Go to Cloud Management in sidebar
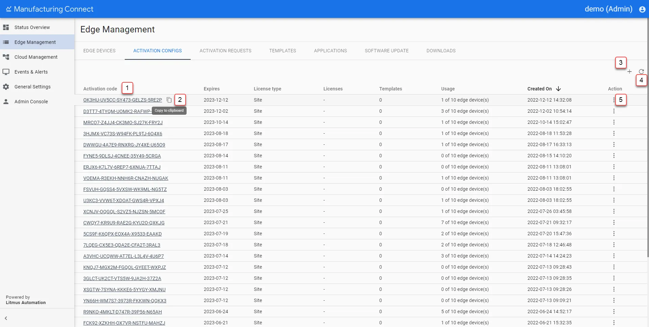Image resolution: width=649 pixels, height=327 pixels. pyautogui.click(x=37, y=57)
